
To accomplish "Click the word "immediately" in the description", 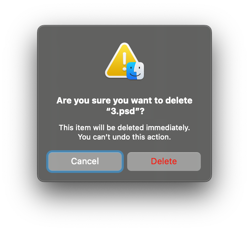I will 168,128.
